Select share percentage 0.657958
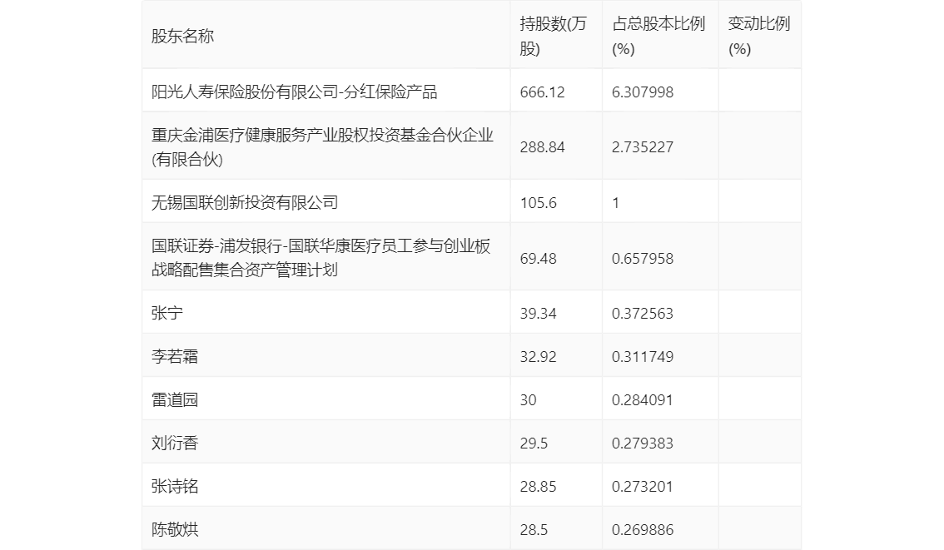Image resolution: width=944 pixels, height=550 pixels. (643, 258)
